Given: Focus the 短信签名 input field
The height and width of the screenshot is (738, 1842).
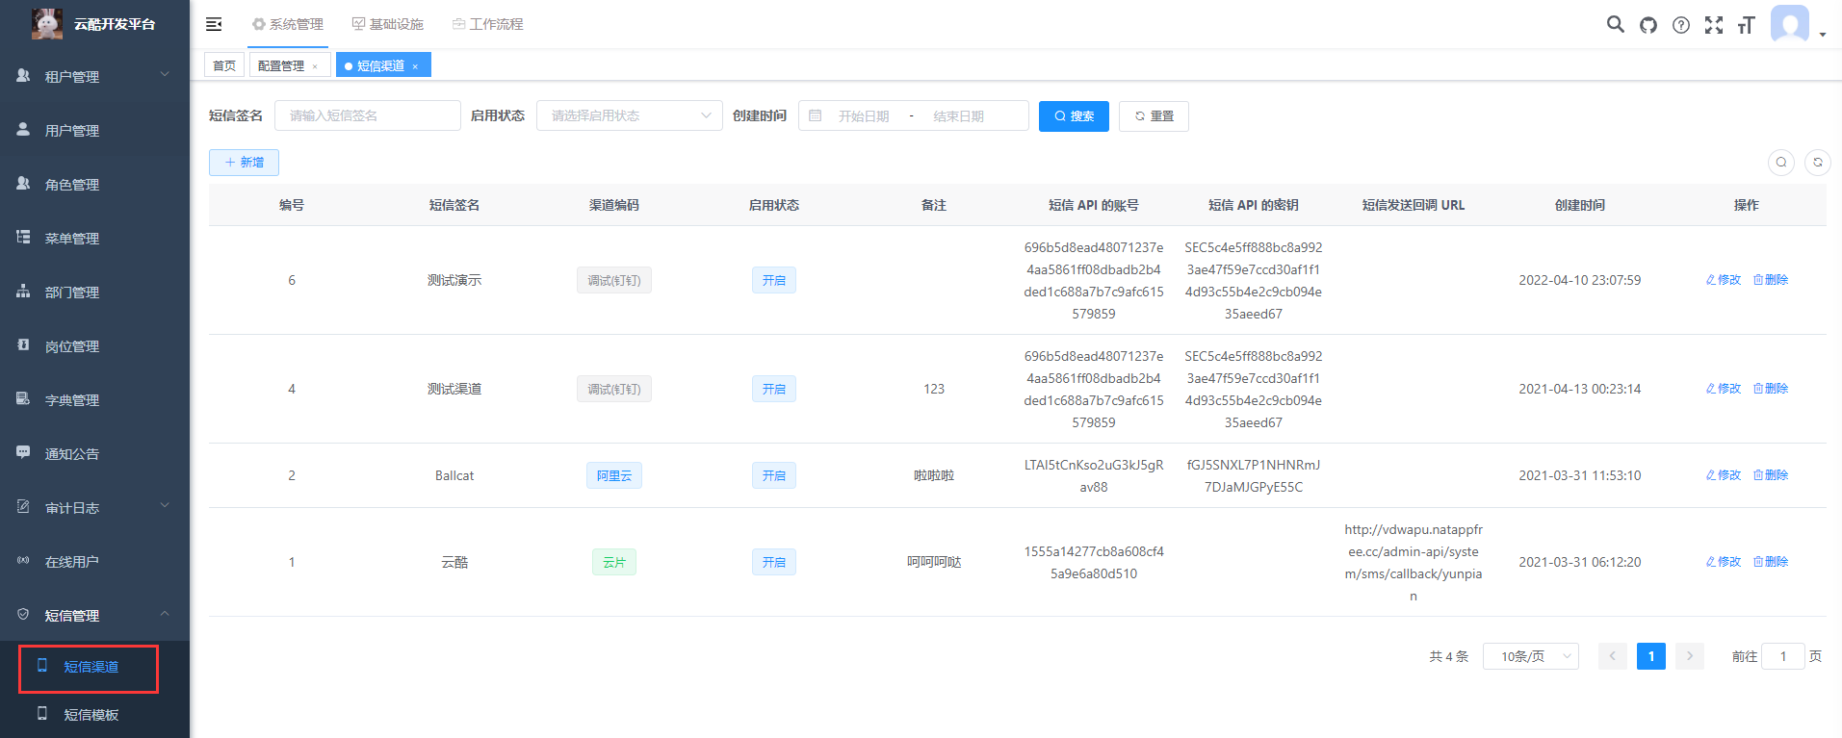Looking at the screenshot, I should (368, 115).
